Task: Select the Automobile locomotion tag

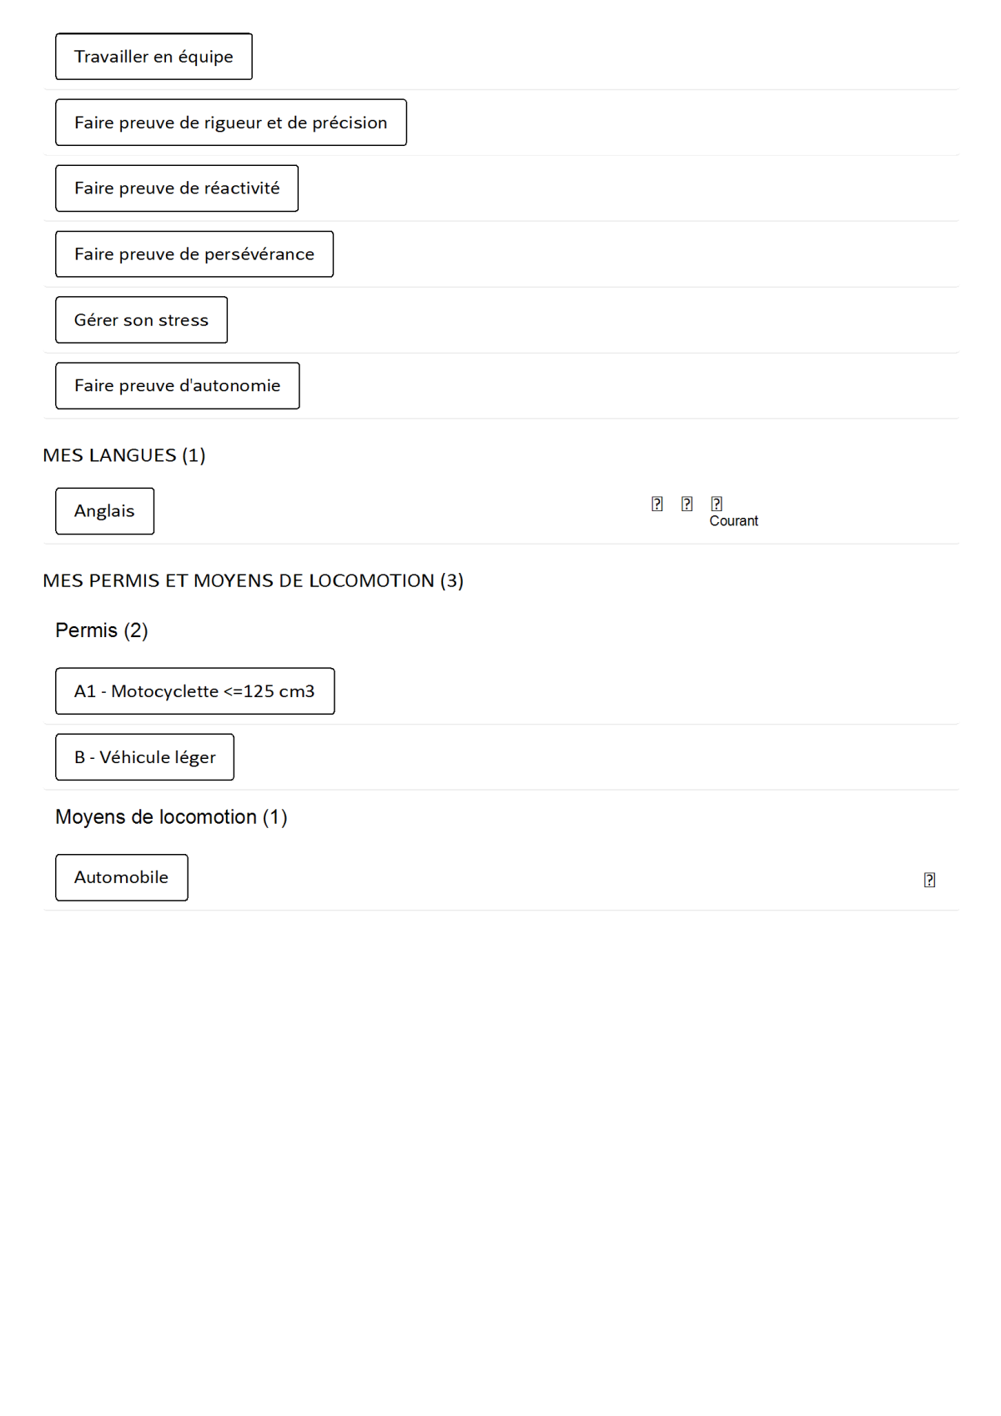Action: tap(121, 877)
